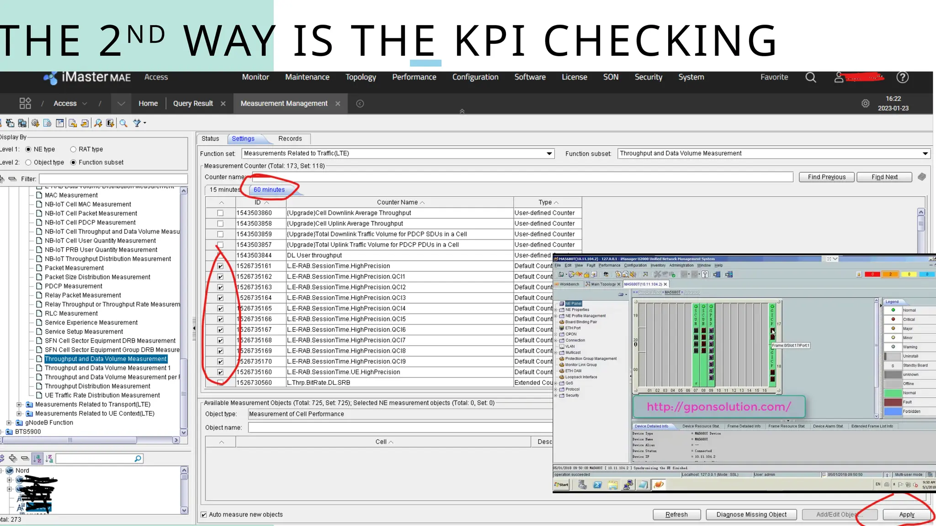The width and height of the screenshot is (936, 526).
Task: Click expand-all plus icon above NE tree
Action: pyautogui.click(x=13, y=458)
